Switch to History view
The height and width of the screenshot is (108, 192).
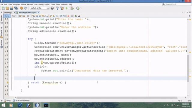tap(14, 16)
